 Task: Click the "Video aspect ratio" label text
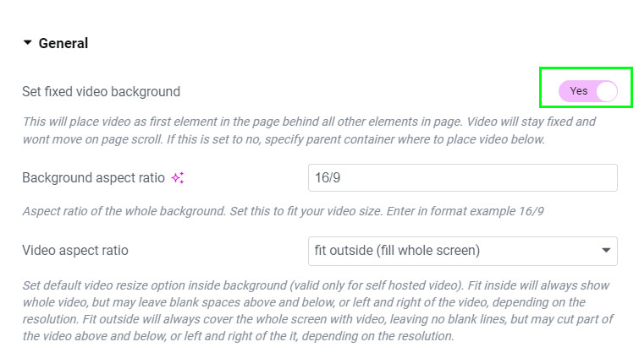click(x=75, y=251)
